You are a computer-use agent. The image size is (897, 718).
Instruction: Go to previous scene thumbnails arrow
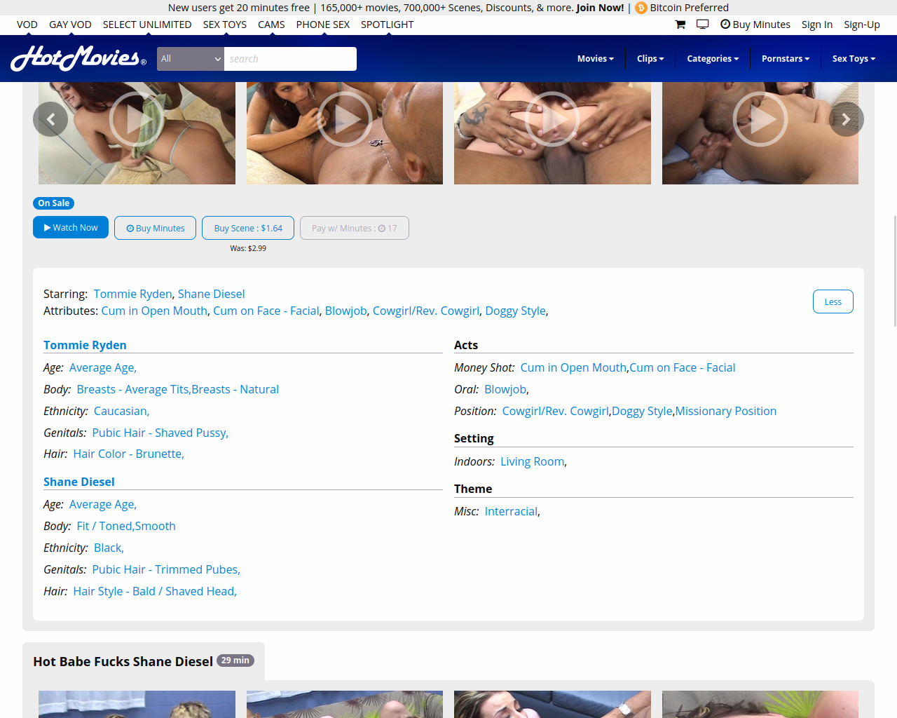pos(50,119)
